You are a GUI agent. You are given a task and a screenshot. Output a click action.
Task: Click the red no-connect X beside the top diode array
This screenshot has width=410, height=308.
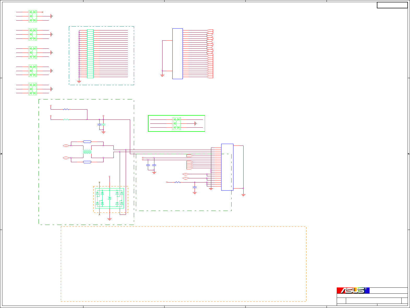click(x=43, y=12)
